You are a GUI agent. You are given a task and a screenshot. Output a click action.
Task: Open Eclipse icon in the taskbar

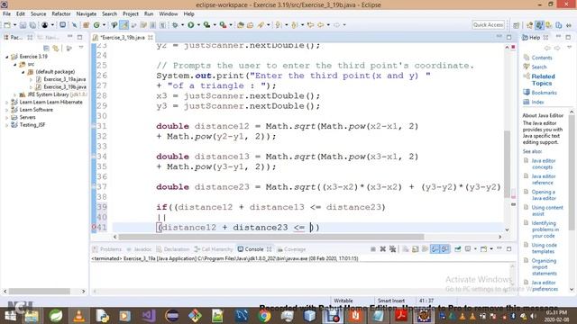pyautogui.click(x=172, y=316)
